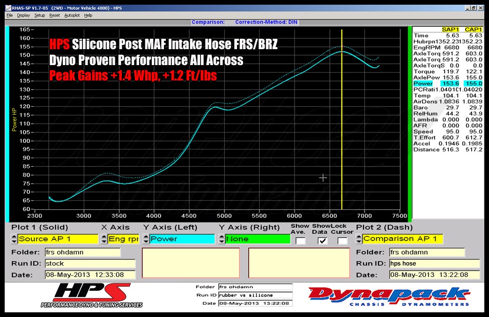Click the SAP1 column header
The image size is (489, 317).
pos(450,29)
